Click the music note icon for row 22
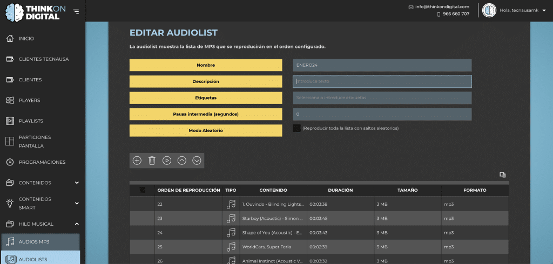The height and width of the screenshot is (264, 553). pyautogui.click(x=231, y=204)
